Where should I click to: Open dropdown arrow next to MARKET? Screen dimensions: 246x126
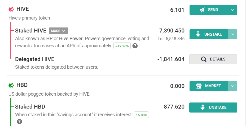point(232,86)
